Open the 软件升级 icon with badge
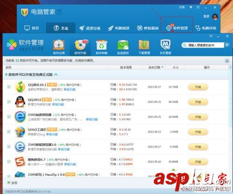This screenshot has width=233, height=194. pyautogui.click(x=80, y=47)
